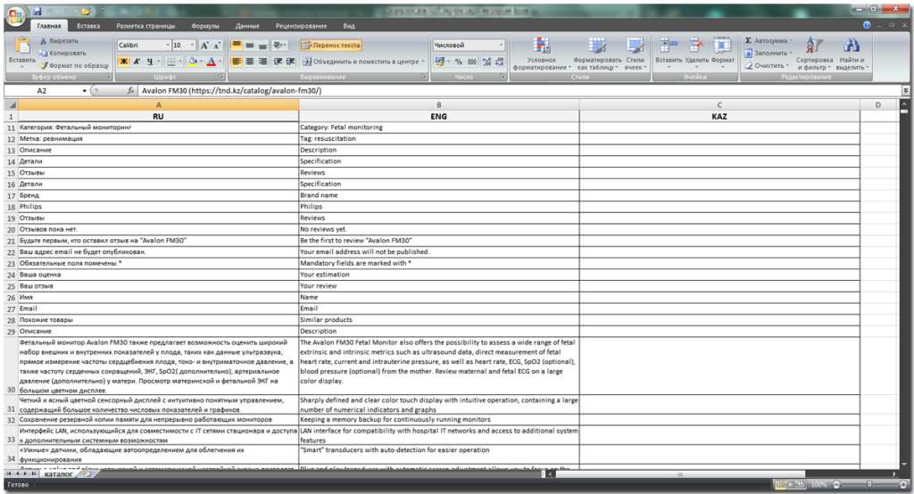Screen dimensions: 914x494
Task: Apply the cell borders icon
Action: pyautogui.click(x=171, y=62)
